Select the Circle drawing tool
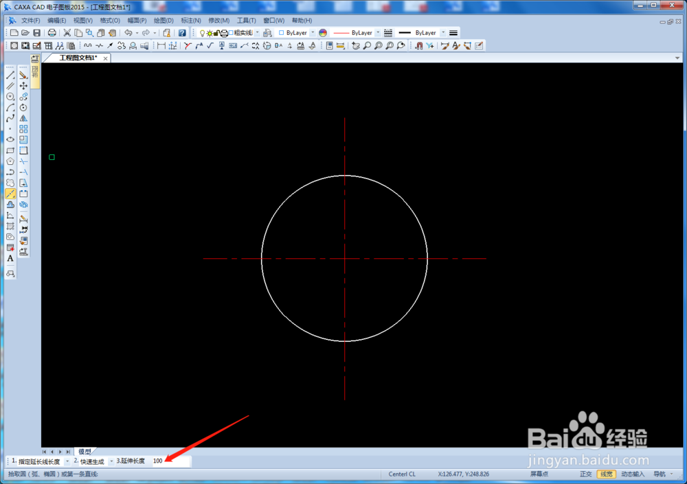This screenshot has width=687, height=484. [10, 97]
